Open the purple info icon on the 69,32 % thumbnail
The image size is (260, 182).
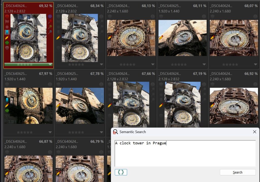pyautogui.click(x=50, y=16)
